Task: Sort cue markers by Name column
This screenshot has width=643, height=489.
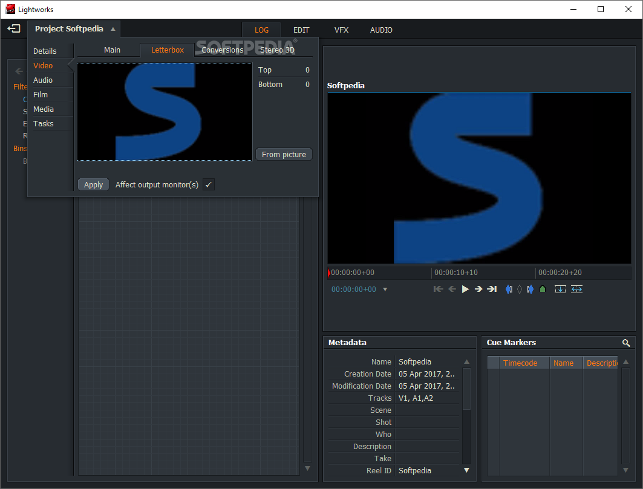Action: (x=566, y=363)
